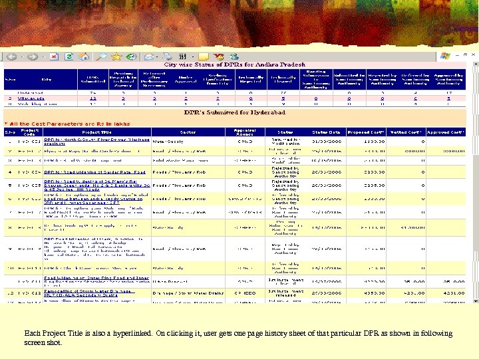
Task: Click the Vetted Cost column header
Action: click(406, 132)
